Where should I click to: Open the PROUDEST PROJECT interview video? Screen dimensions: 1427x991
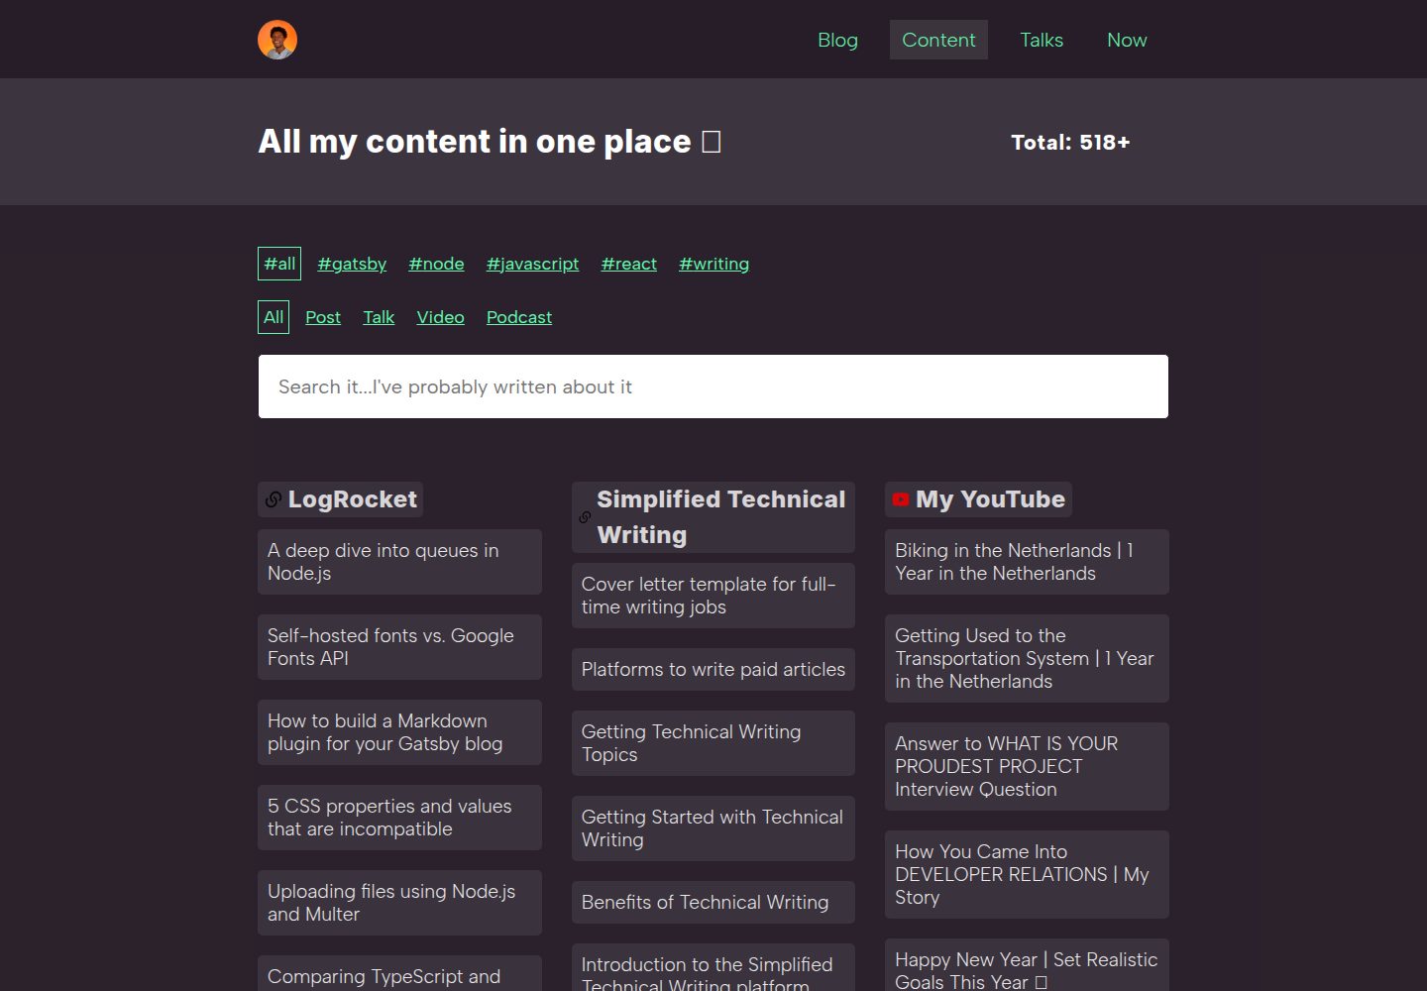[x=1027, y=766]
